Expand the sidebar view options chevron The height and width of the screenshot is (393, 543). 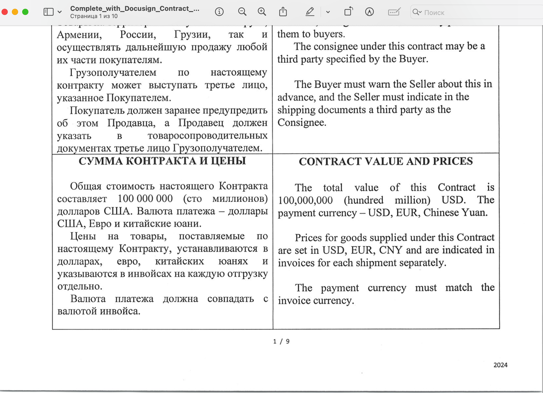tap(58, 12)
